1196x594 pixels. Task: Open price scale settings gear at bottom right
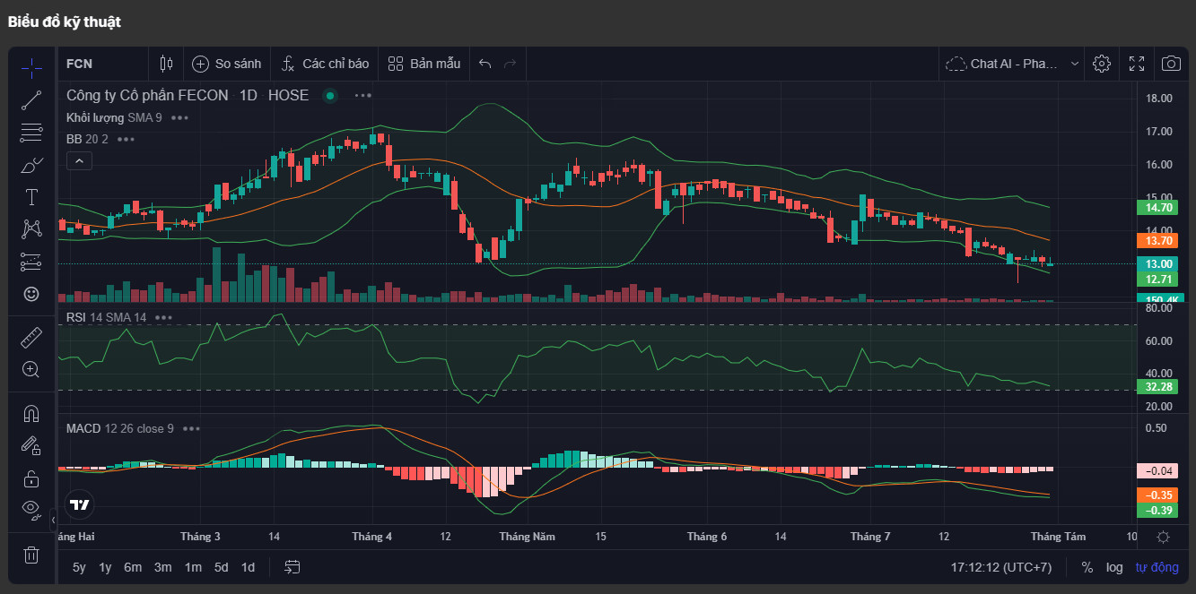[x=1164, y=537]
